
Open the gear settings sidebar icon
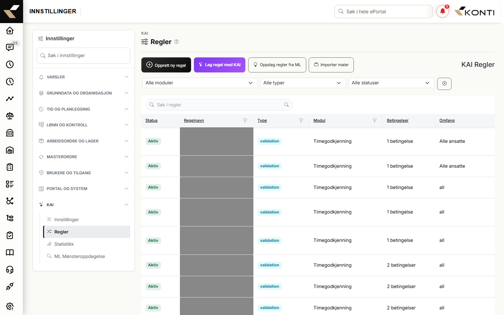[10, 306]
